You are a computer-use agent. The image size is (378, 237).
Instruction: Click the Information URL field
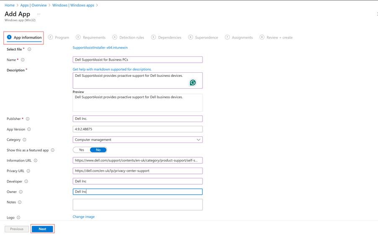tap(138, 161)
